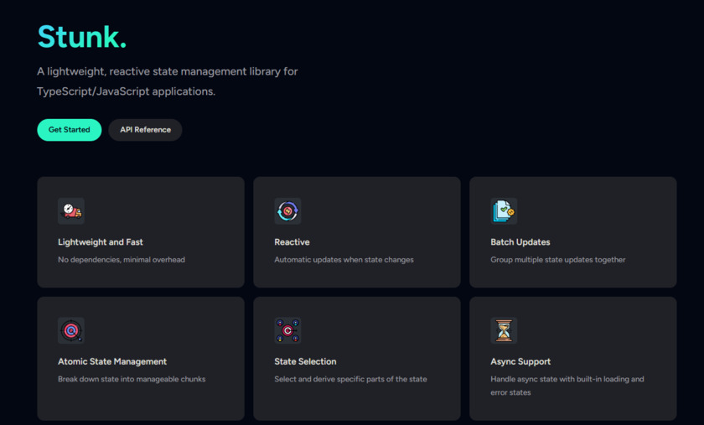
Task: Click 'Automatic updates when state changes' text
Action: pos(344,260)
